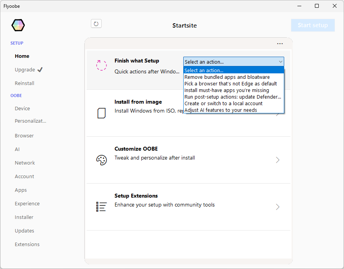Image resolution: width=344 pixels, height=269 pixels.
Task: Click the SETUP section header
Action: (x=17, y=43)
